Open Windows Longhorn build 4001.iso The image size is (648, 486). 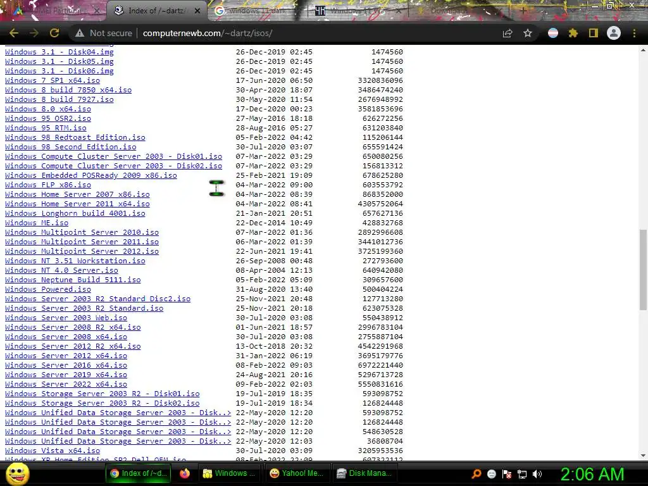[x=75, y=214]
